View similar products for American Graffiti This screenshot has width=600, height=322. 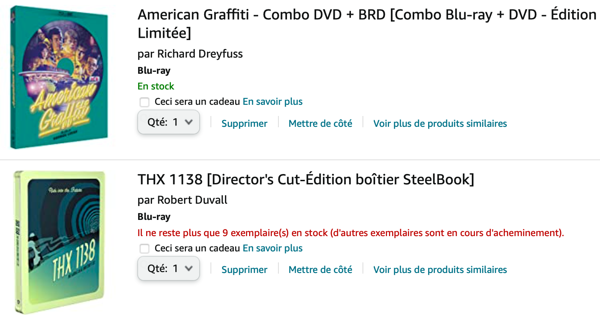[x=440, y=124]
